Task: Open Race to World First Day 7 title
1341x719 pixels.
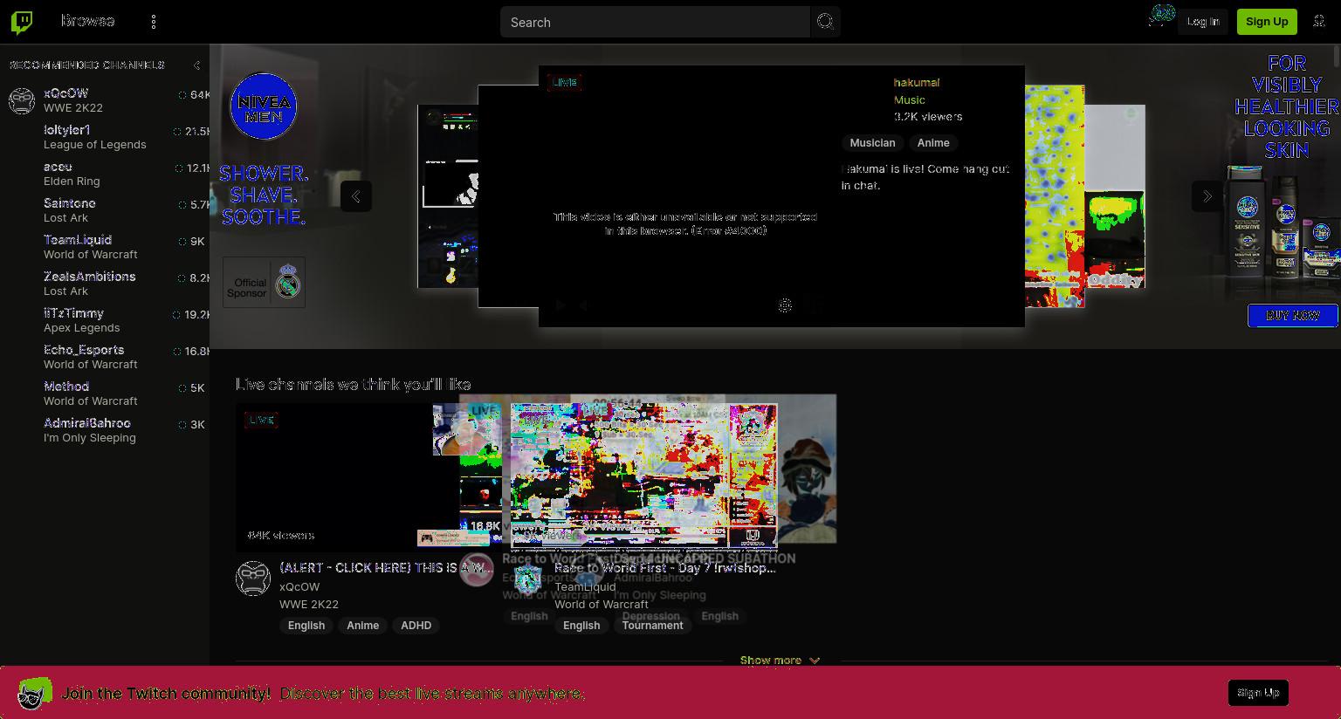Action: click(665, 568)
